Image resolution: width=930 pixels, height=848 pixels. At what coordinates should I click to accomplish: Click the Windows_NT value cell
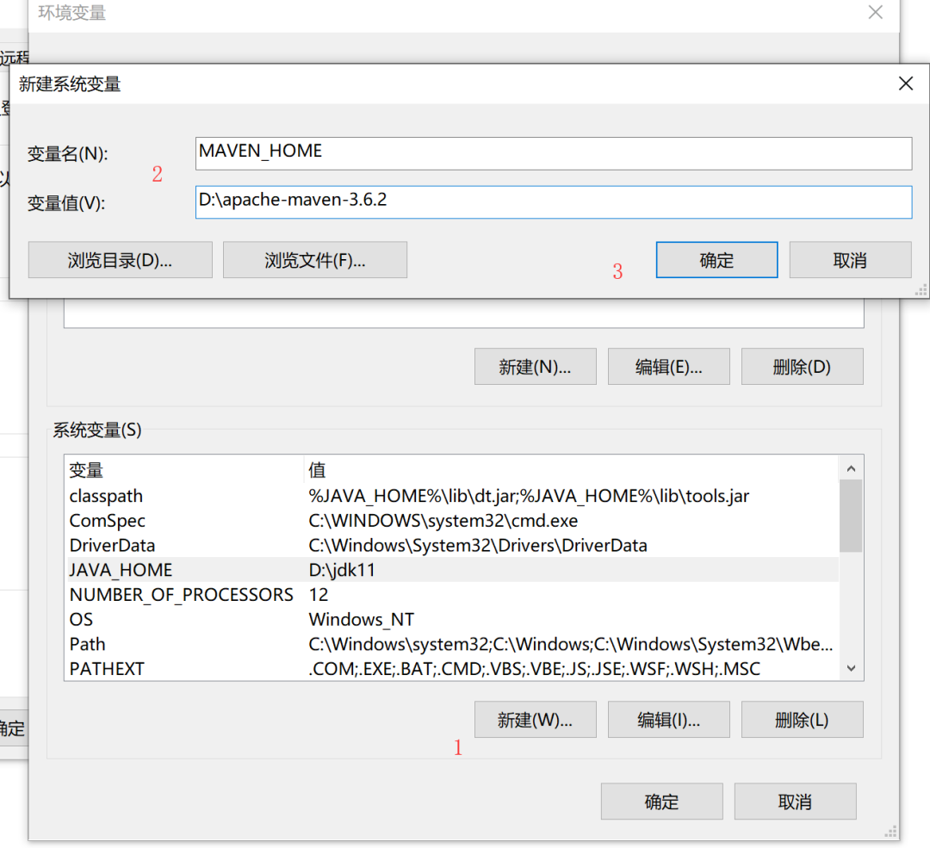[x=361, y=619]
